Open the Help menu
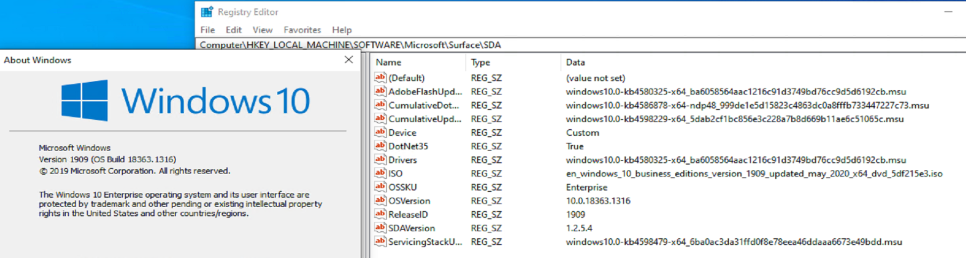Screen dimensions: 966x258 click(341, 30)
